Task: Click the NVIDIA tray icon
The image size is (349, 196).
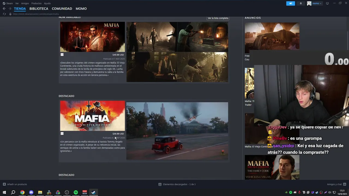Action: [x=286, y=192]
